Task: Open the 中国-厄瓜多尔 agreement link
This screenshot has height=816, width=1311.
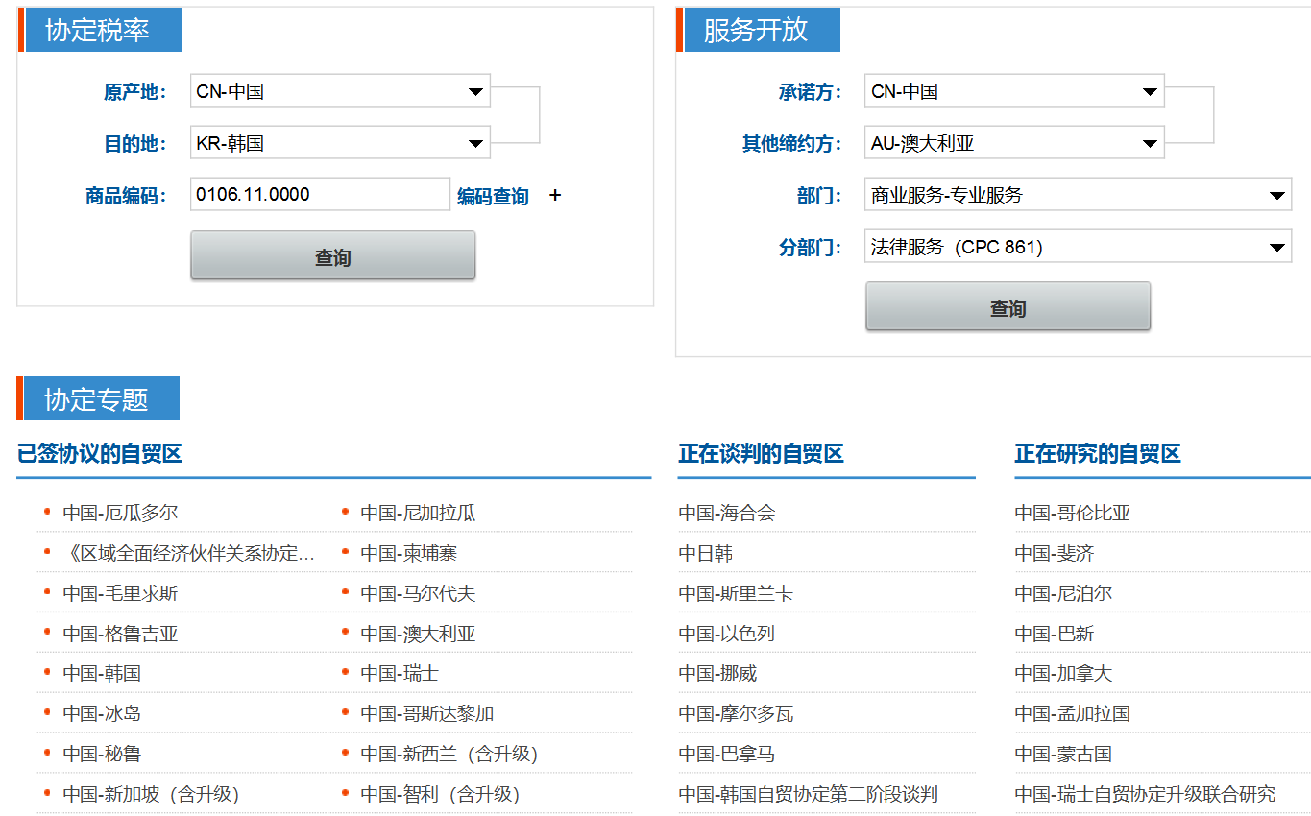Action: pos(120,514)
